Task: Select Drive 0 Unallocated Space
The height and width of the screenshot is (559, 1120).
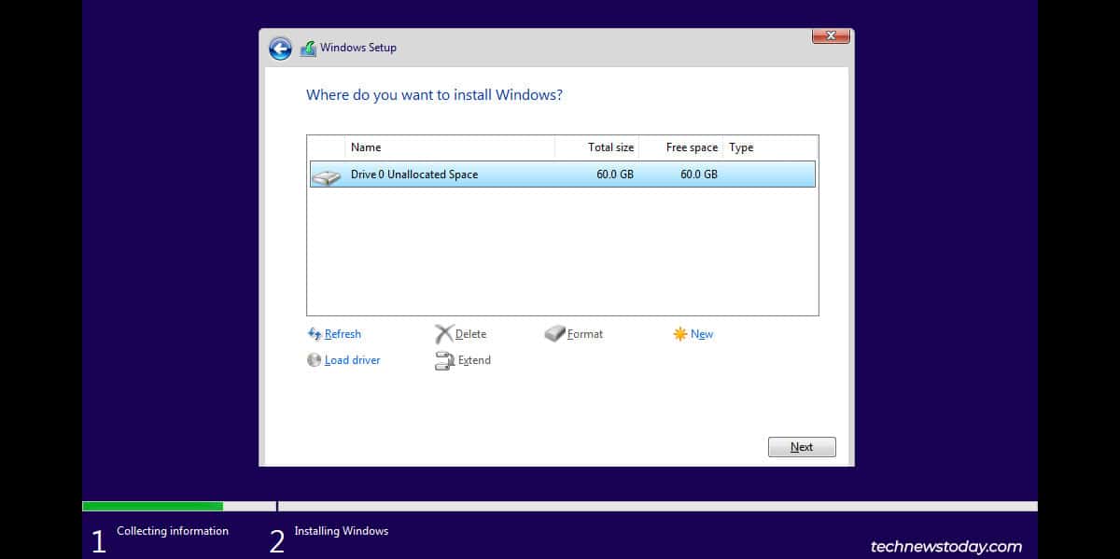Action: click(560, 174)
